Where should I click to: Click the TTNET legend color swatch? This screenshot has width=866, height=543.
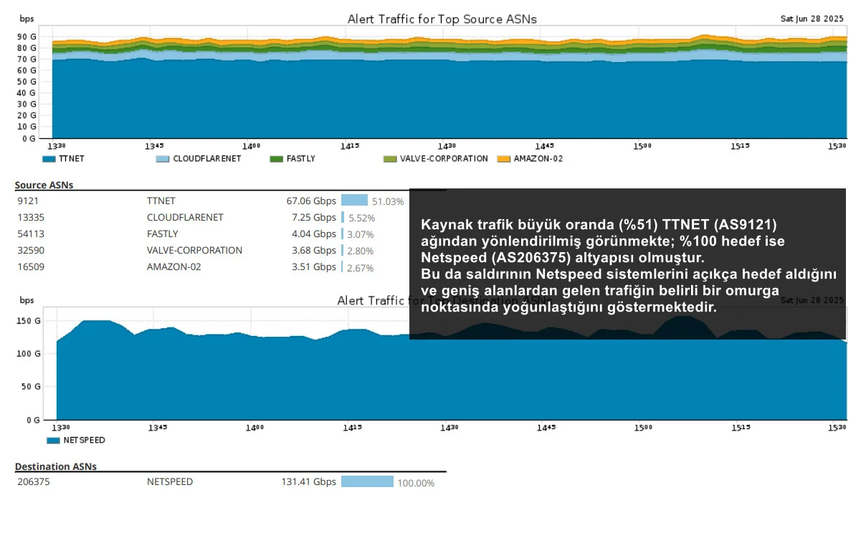click(x=49, y=158)
